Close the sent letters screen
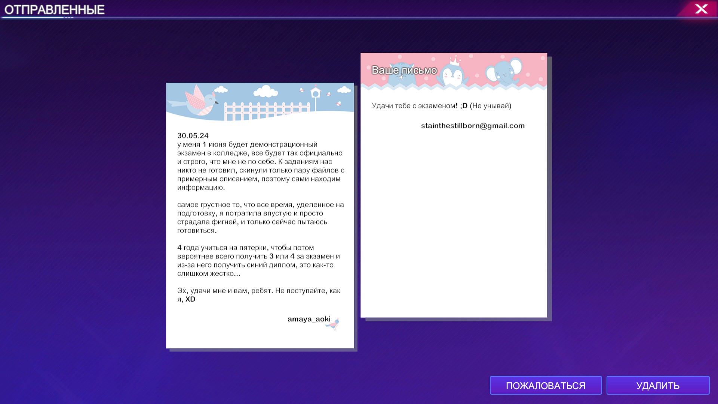This screenshot has height=404, width=718. pyautogui.click(x=701, y=9)
